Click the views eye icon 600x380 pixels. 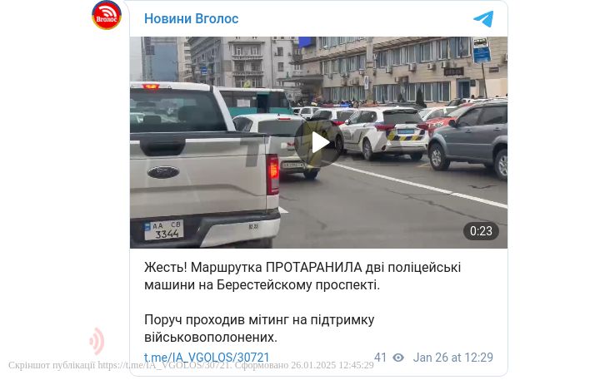pyautogui.click(x=398, y=358)
